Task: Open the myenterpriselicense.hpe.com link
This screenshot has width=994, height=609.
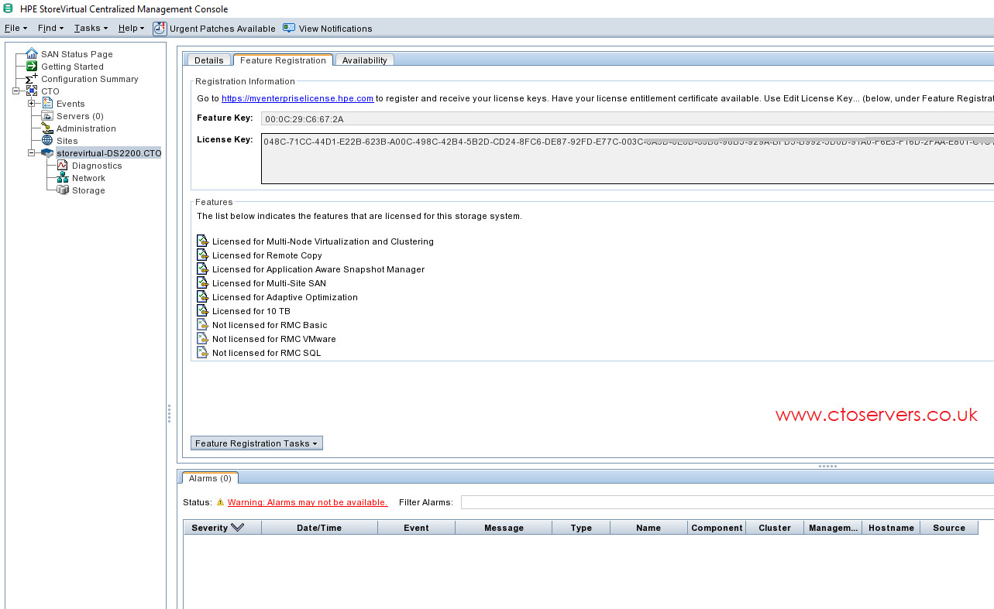Action: click(x=298, y=98)
